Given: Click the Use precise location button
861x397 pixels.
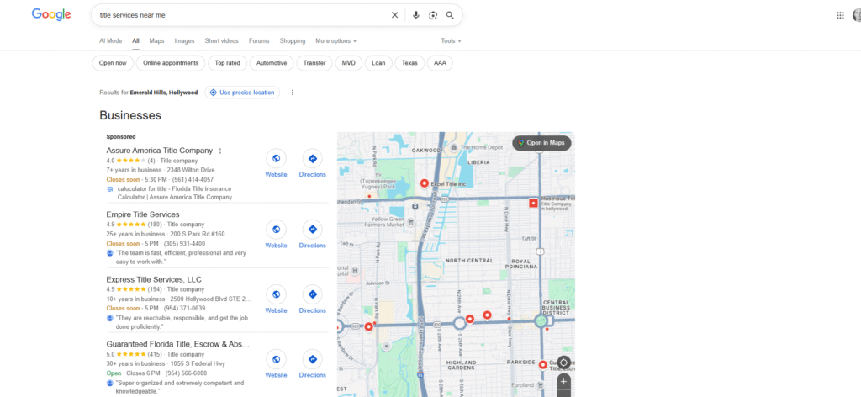Looking at the screenshot, I should (x=242, y=93).
